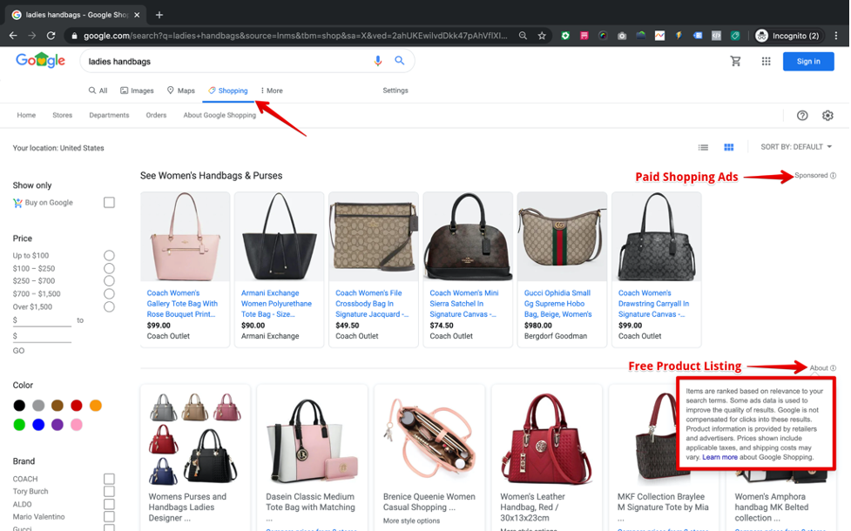
Task: Open the Armani Exchange Tote Bag listing
Action: (276, 304)
